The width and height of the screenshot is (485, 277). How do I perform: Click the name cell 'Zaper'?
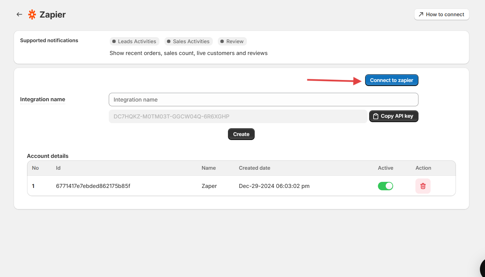coord(209,186)
